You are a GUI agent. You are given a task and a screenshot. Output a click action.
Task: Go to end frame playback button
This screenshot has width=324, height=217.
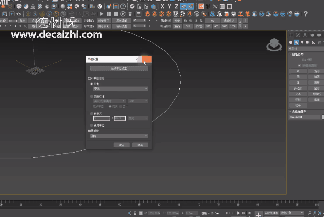coord(249,213)
